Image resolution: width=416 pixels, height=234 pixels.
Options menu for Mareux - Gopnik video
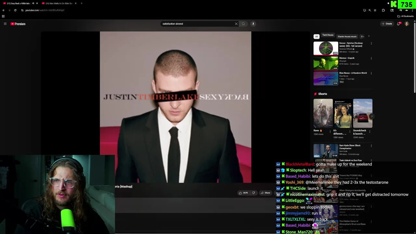click(x=371, y=58)
